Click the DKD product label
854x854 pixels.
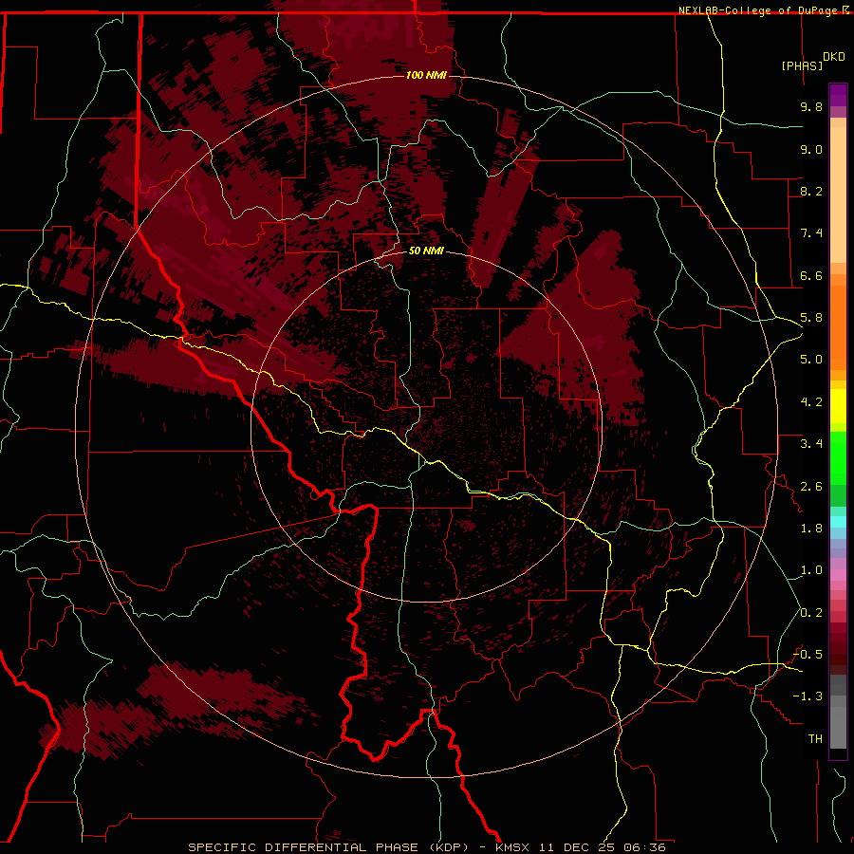834,57
